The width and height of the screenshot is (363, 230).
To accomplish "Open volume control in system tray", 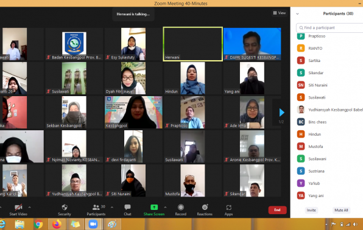I will click(x=355, y=224).
